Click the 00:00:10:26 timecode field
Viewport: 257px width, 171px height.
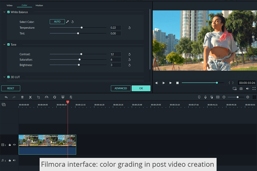coord(247,83)
